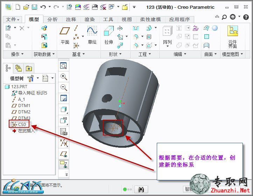
Task: Open the Component Interface (元件界面) tool
Action: pos(232,37)
